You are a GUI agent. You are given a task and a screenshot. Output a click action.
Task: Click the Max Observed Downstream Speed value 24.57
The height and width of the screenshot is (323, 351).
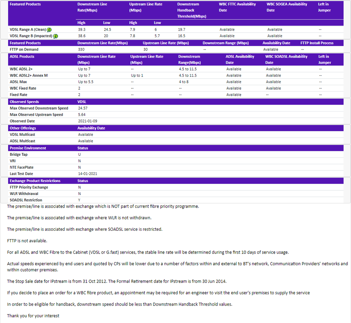click(83, 108)
